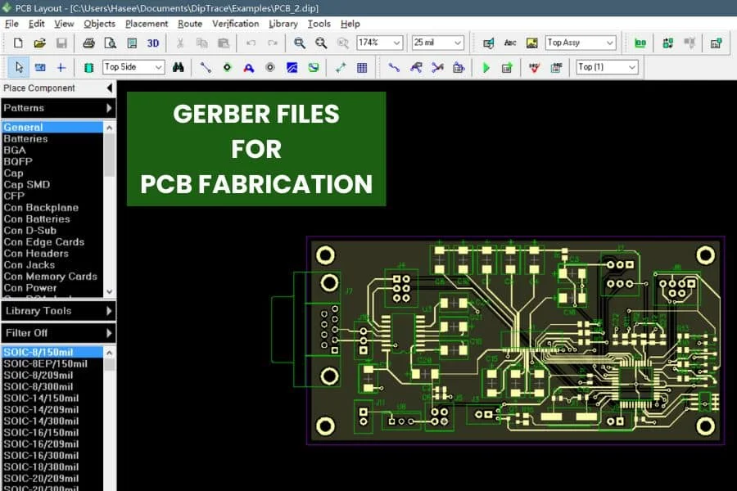737x491 pixels.
Task: Toggle the grid display icon
Action: (364, 67)
